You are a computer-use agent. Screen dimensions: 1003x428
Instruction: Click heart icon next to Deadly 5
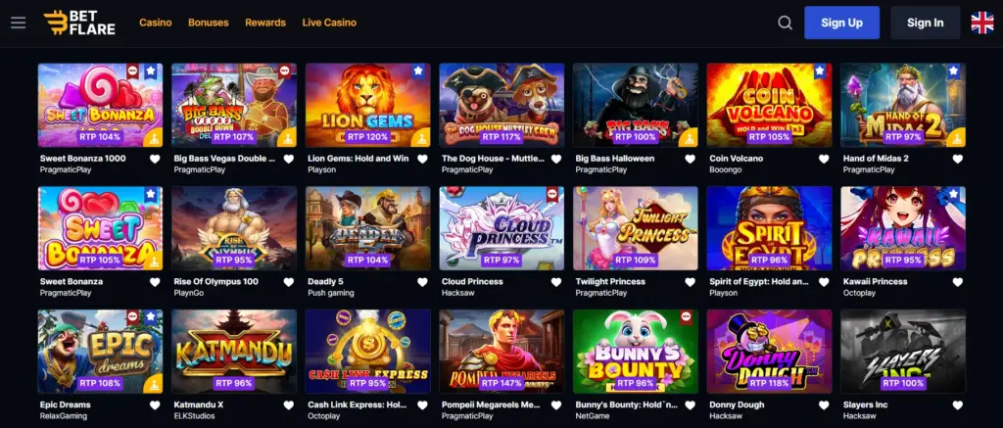(x=422, y=282)
